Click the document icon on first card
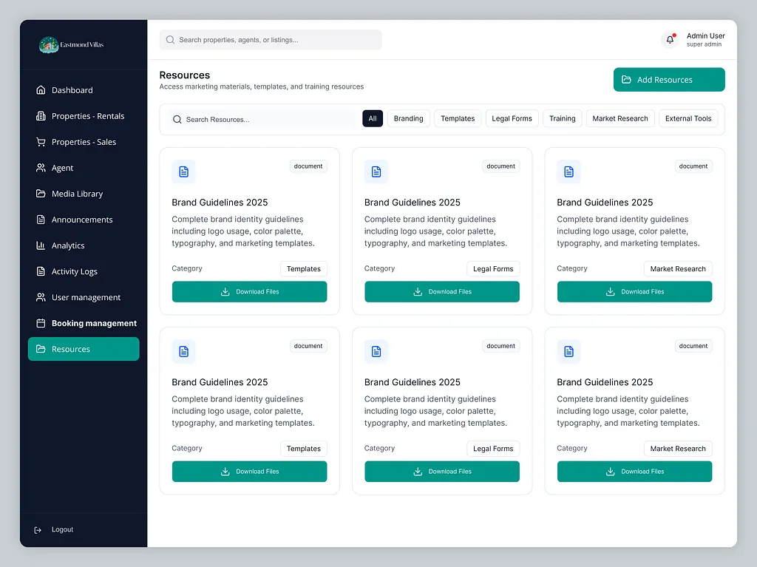The height and width of the screenshot is (567, 757). [x=183, y=172]
